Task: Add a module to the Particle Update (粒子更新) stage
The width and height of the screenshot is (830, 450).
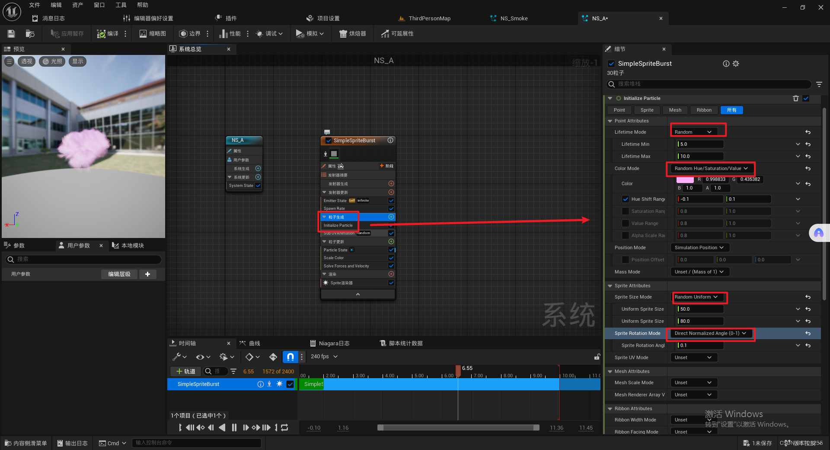Action: coord(391,241)
